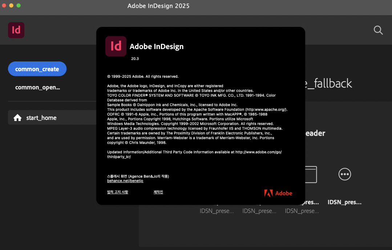
Task: Maximize the window with the green button
Action: [x=19, y=5]
